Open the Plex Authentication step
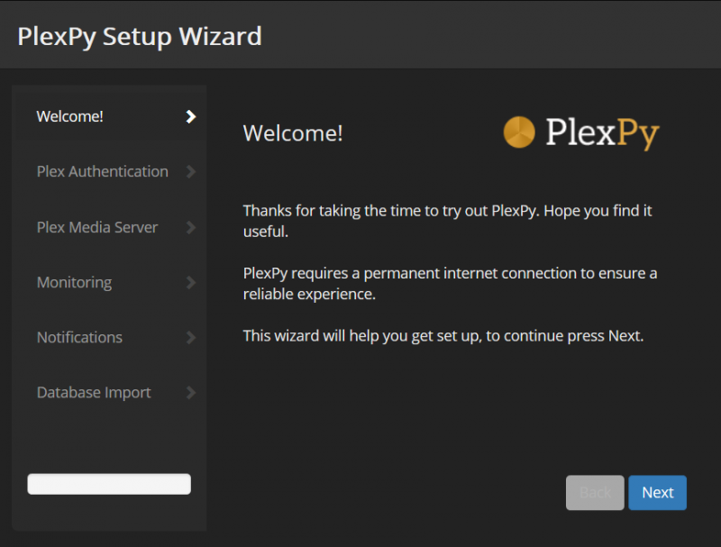This screenshot has height=547, width=721. point(102,171)
